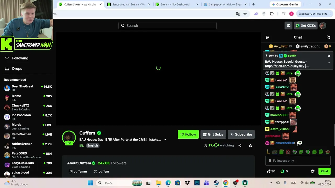Bookmark this page with the star icon

point(245,14)
